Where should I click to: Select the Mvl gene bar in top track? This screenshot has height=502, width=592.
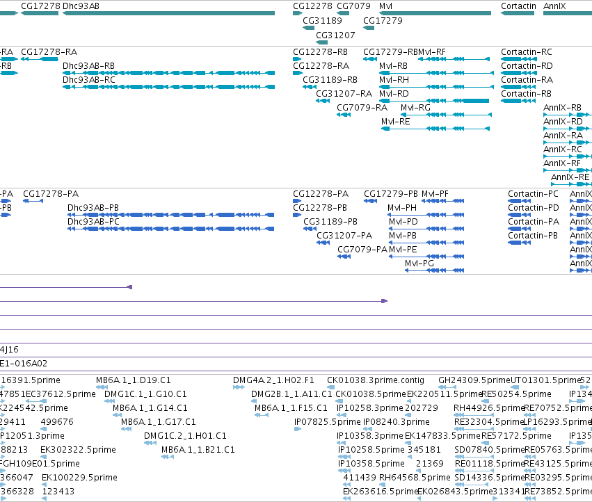point(435,13)
